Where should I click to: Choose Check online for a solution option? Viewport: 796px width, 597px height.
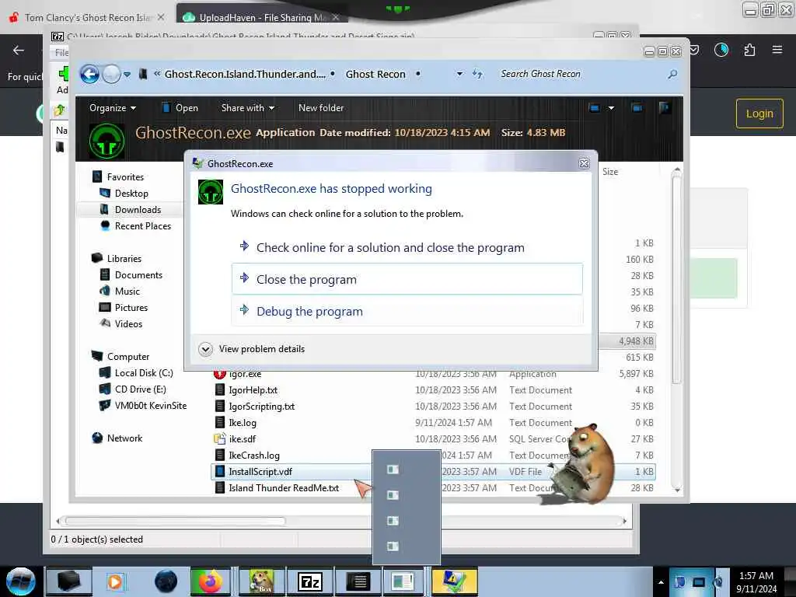click(x=407, y=248)
